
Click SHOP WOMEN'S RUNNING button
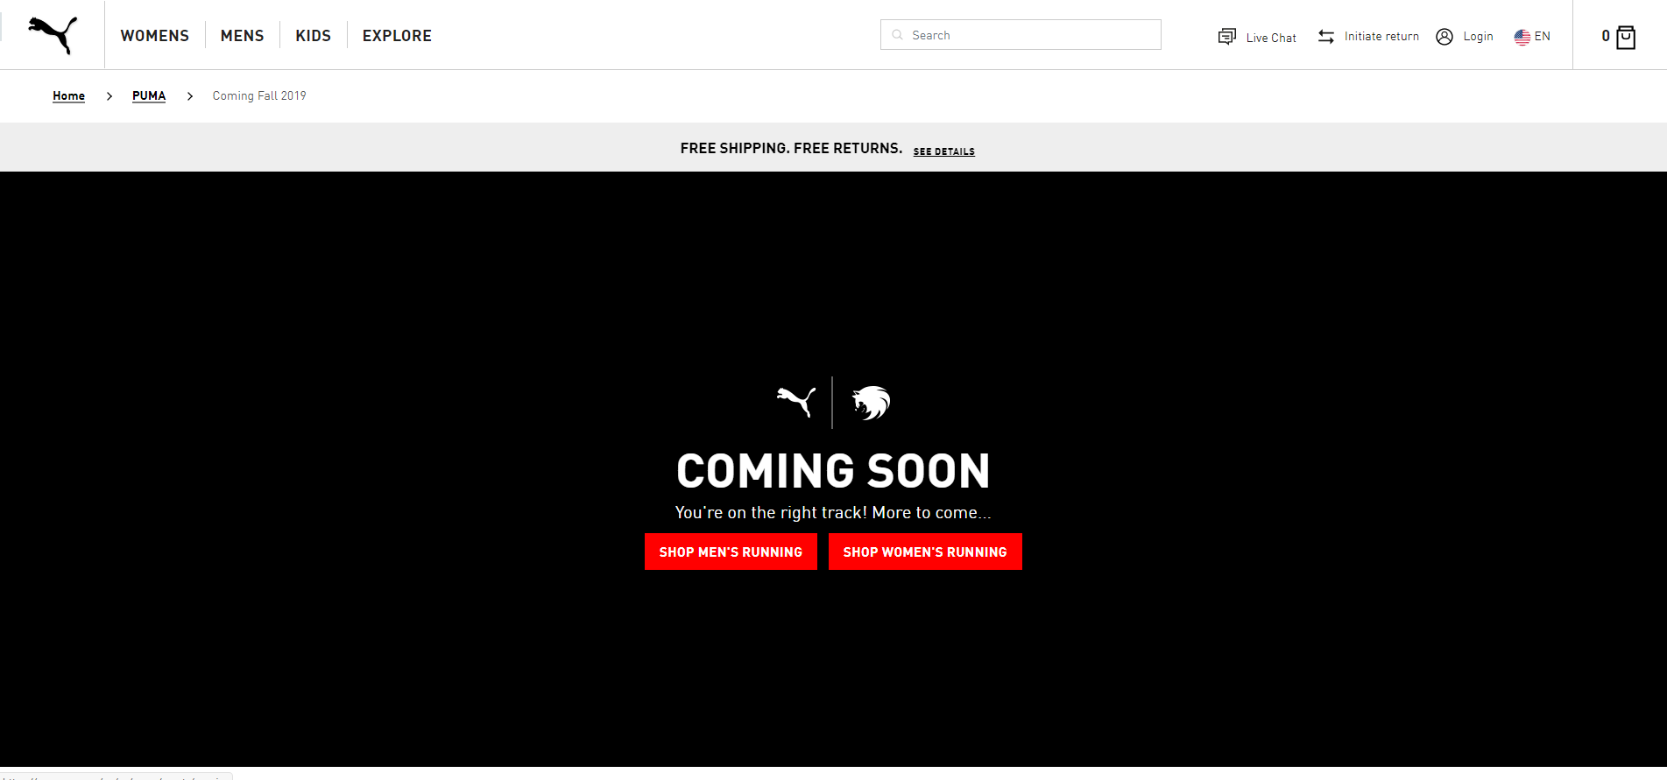coord(925,552)
